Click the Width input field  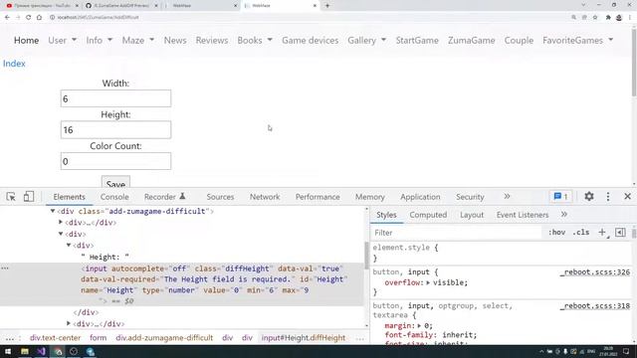coord(115,98)
